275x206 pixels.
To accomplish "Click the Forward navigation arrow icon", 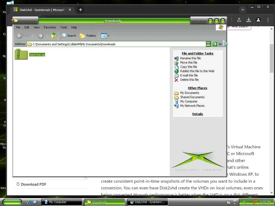I will (41, 36).
